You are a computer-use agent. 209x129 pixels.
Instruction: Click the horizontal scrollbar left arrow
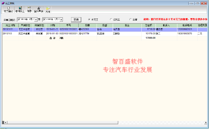[6, 122]
